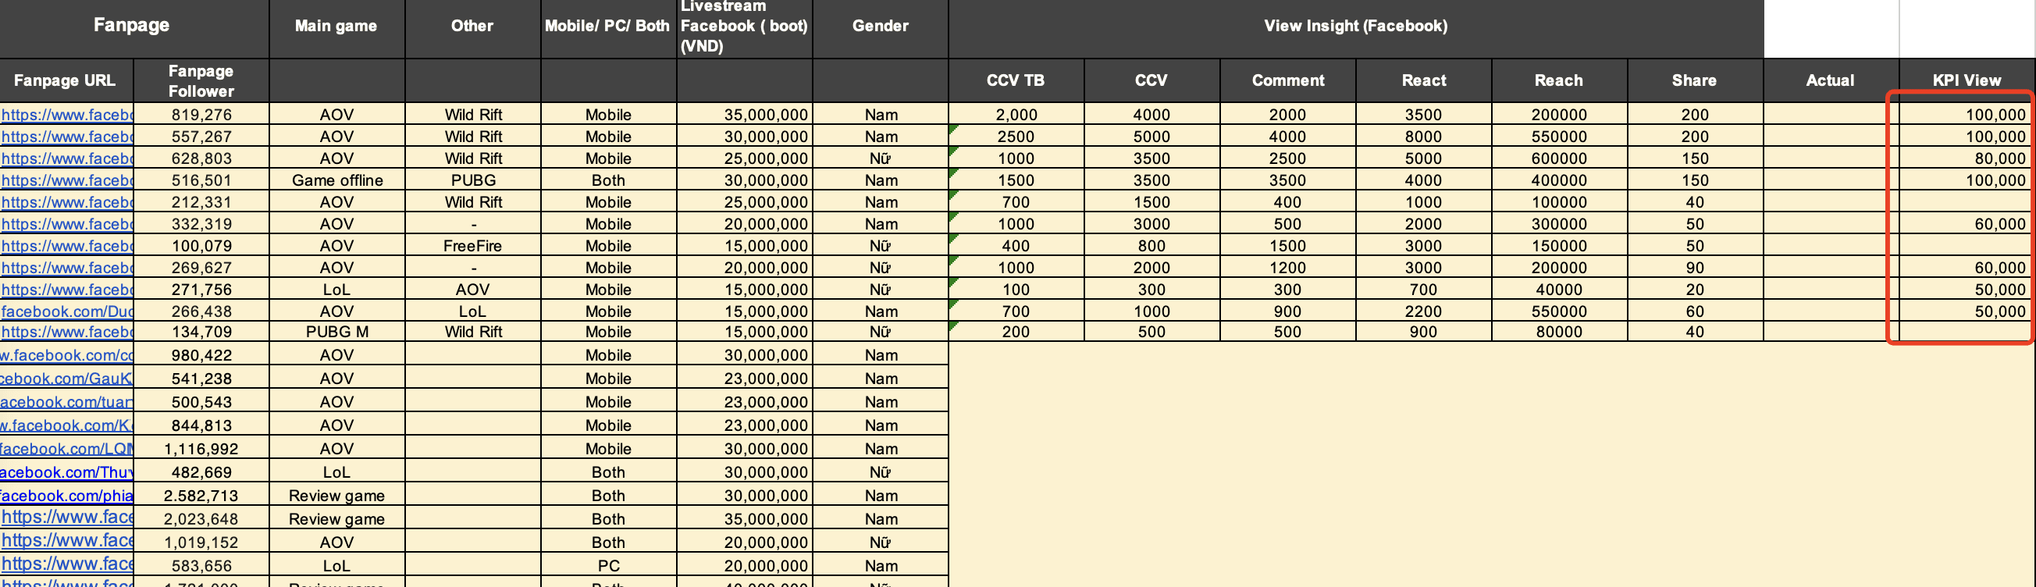This screenshot has height=587, width=2036.
Task: Open the URL link beside 583,656 followers
Action: 67,564
